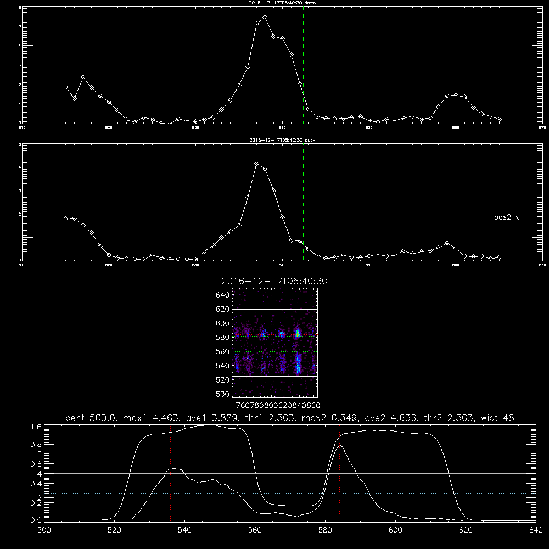Select the 'ave2 4.636' value
Image resolution: width=549 pixels, height=549 pixels.
click(x=391, y=418)
